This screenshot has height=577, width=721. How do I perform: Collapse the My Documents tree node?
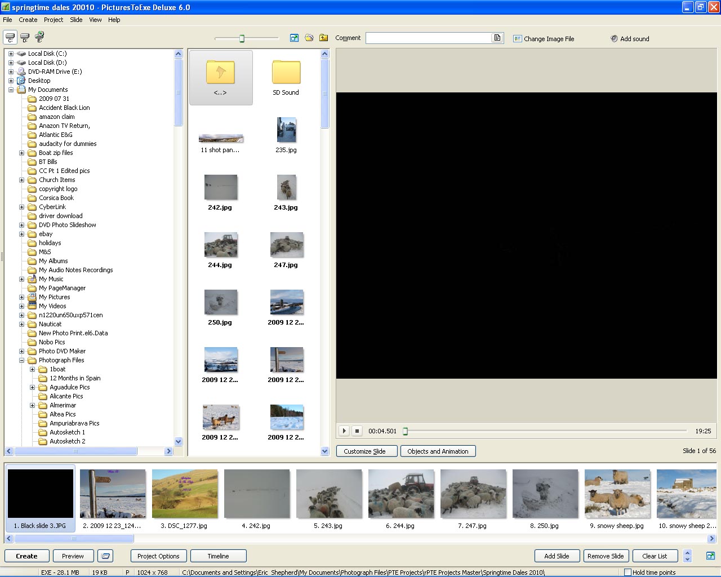click(11, 90)
